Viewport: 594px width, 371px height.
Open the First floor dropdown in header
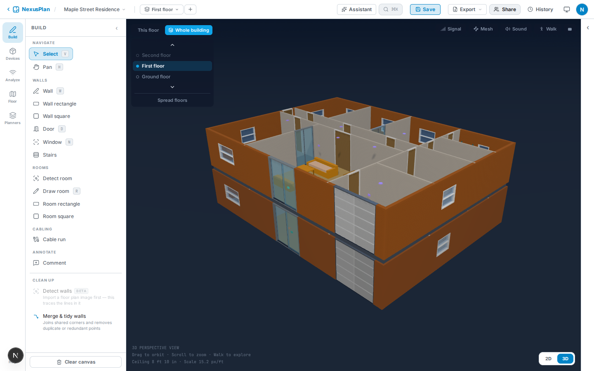(161, 9)
